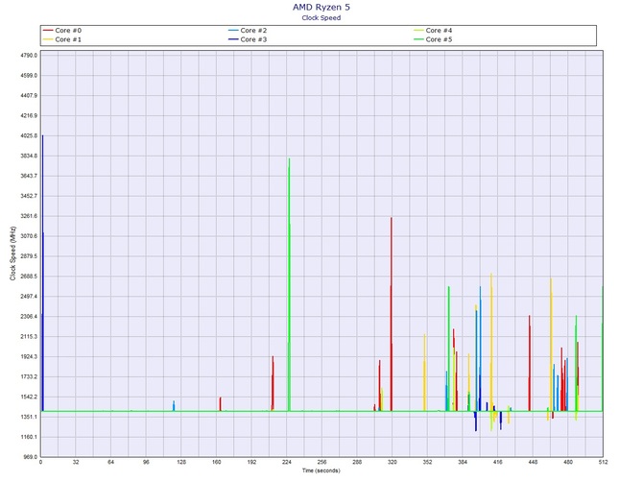This screenshot has height=482, width=643.
Task: Click the red Core #0 legend swatch
Action: coord(48,31)
